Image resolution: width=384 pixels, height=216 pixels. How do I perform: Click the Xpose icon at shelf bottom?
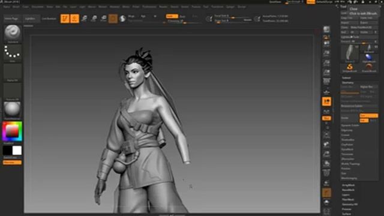[326, 211]
